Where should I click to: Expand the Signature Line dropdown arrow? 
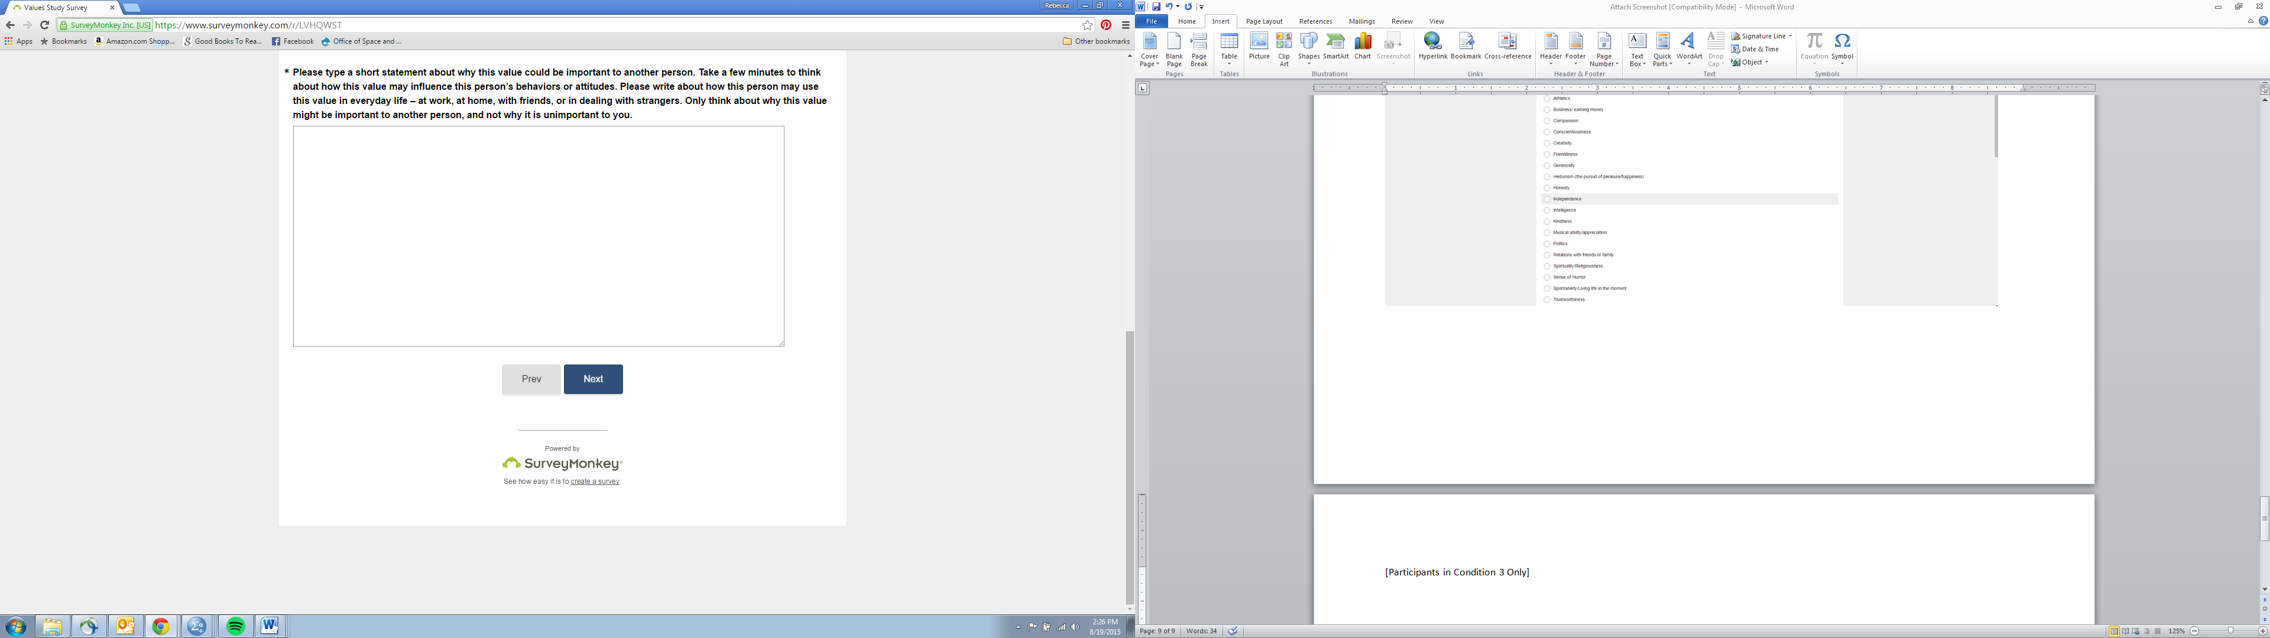click(1790, 36)
